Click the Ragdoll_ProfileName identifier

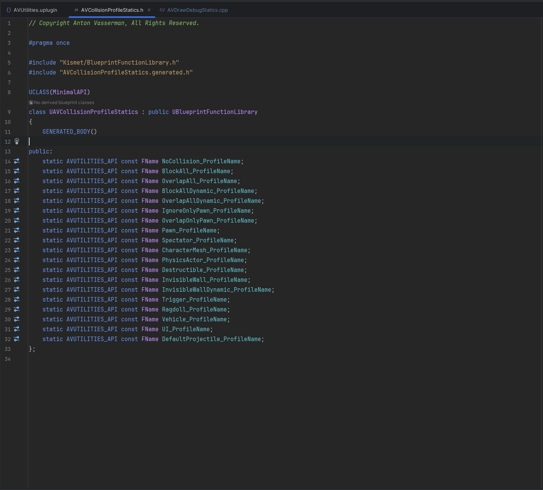click(x=194, y=310)
